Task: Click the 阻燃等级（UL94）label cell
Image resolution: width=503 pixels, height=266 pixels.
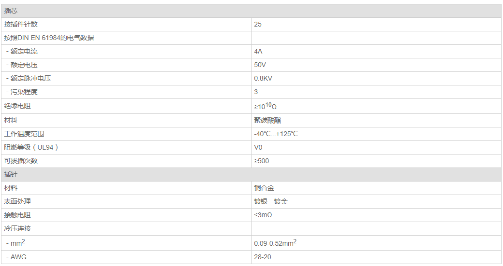Action: click(x=31, y=147)
